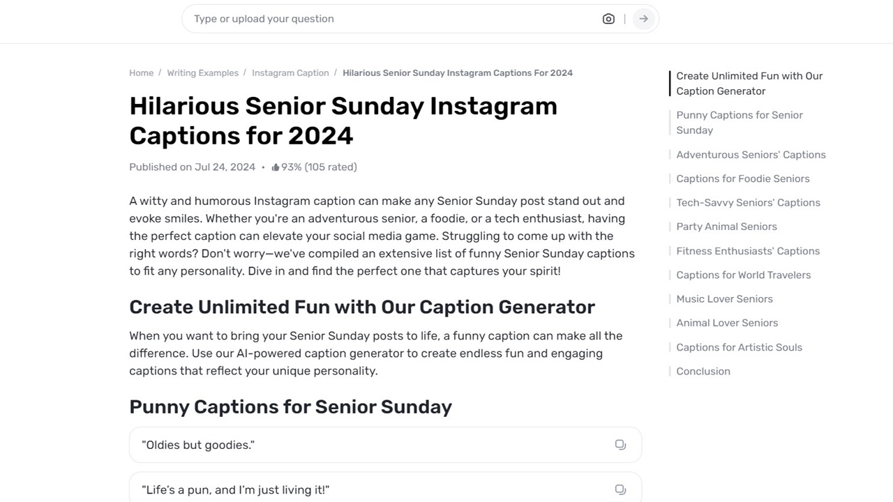893x502 pixels.
Task: Open the Home breadcrumb link
Action: click(141, 73)
